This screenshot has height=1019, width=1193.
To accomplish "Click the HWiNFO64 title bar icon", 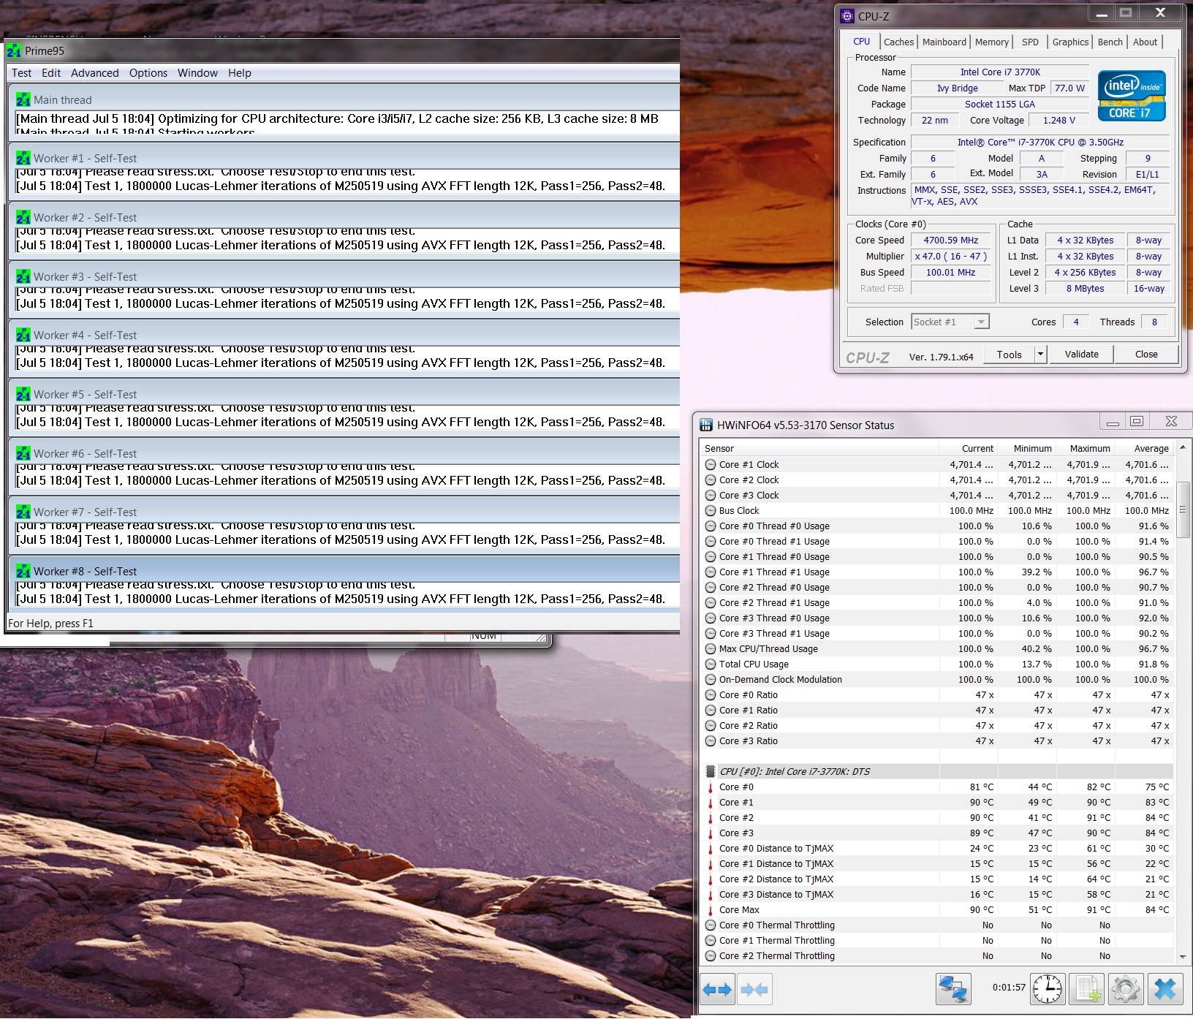I will (x=706, y=425).
